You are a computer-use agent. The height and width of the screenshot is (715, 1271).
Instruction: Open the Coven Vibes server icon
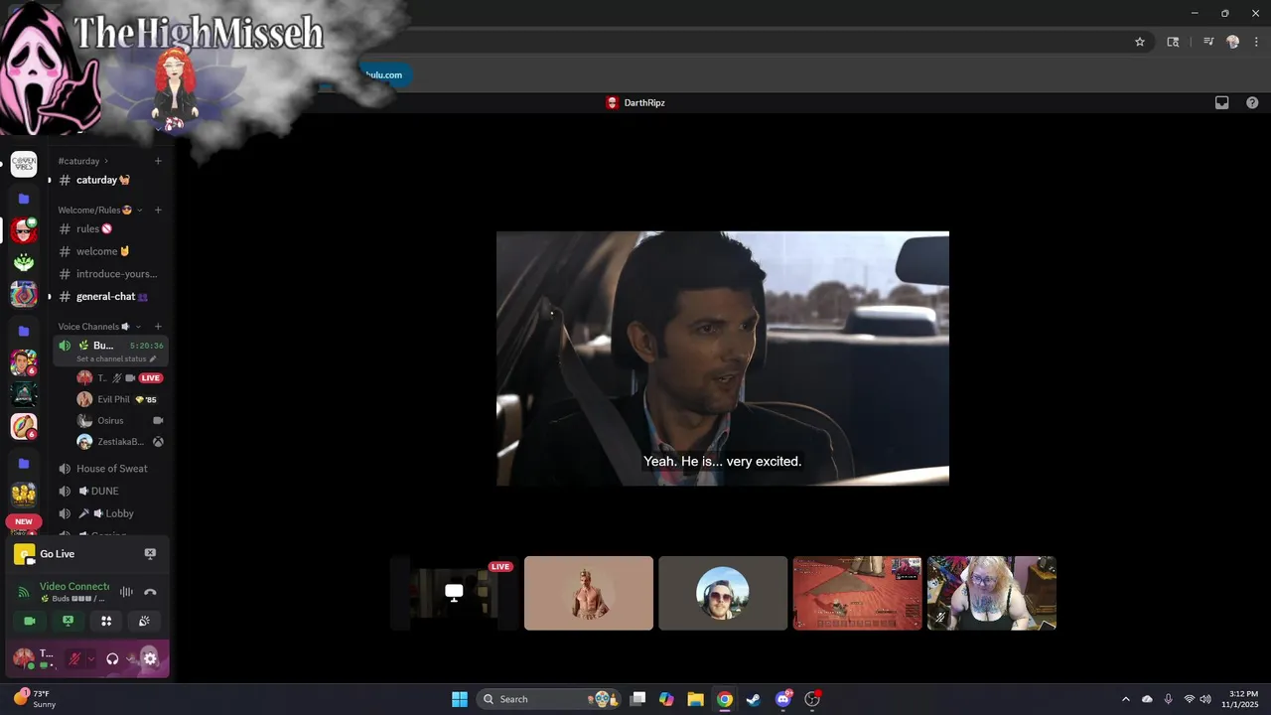pyautogui.click(x=24, y=164)
